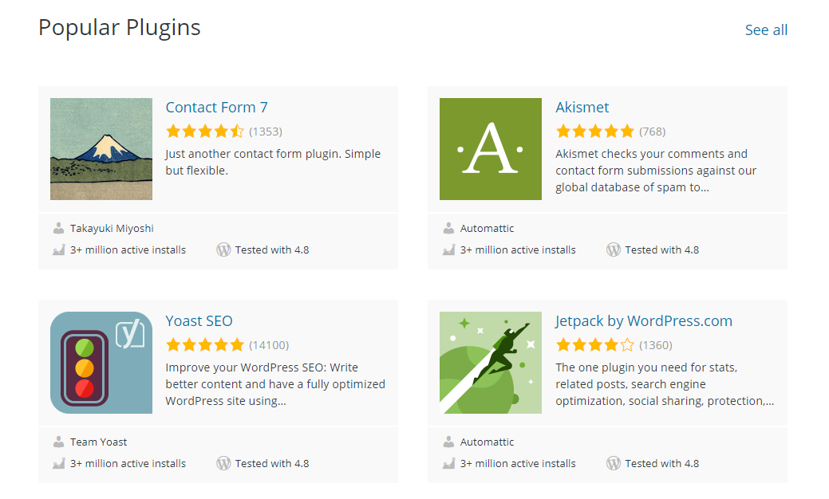This screenshot has width=829, height=499.
Task: Open the See all plugins link
Action: click(x=766, y=30)
